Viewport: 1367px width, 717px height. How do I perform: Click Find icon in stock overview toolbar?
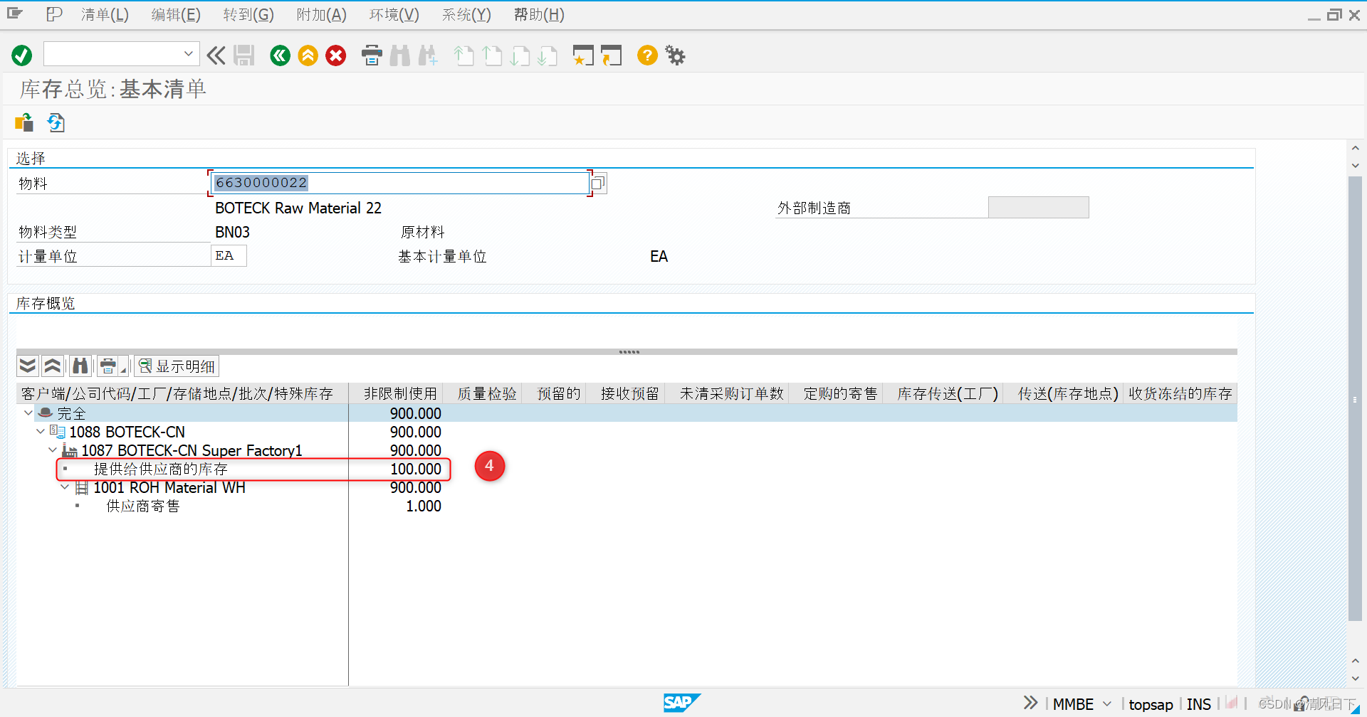[x=80, y=366]
